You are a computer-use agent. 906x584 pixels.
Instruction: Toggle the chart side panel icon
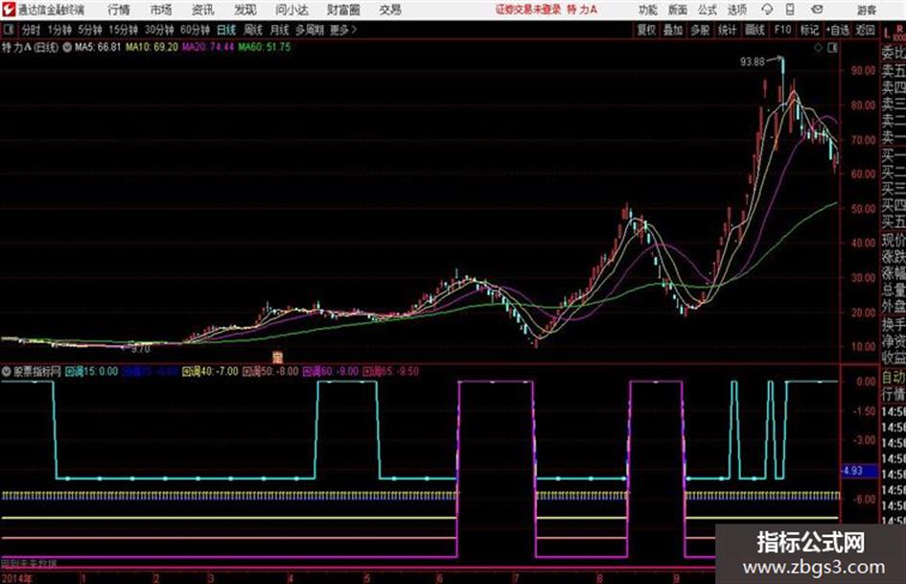click(x=832, y=48)
